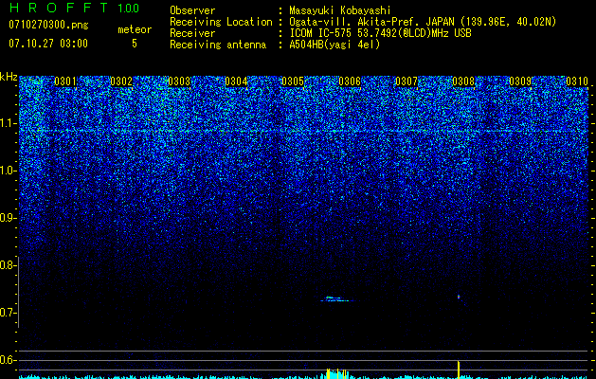Click the ICOM IC-575 receiver details

tap(380, 33)
